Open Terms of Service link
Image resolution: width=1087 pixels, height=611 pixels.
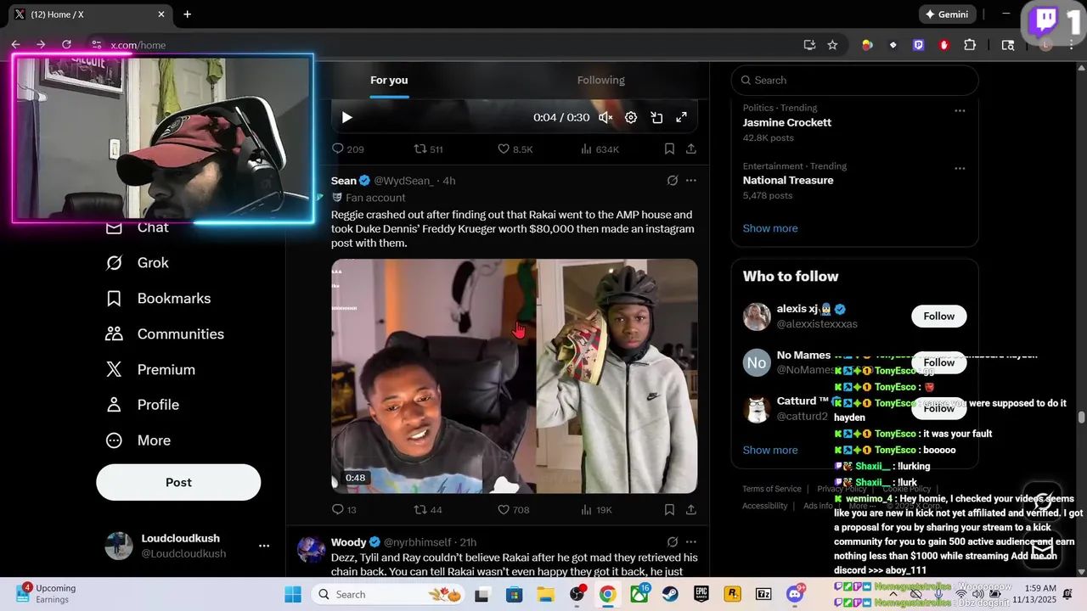tap(772, 489)
